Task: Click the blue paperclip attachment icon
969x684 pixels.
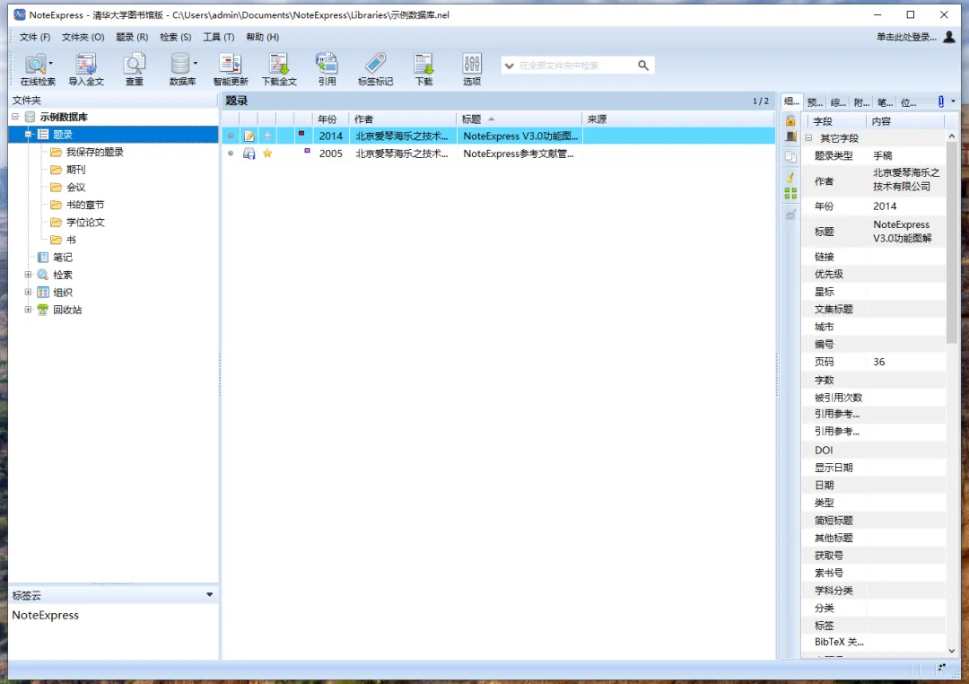Action: click(940, 101)
